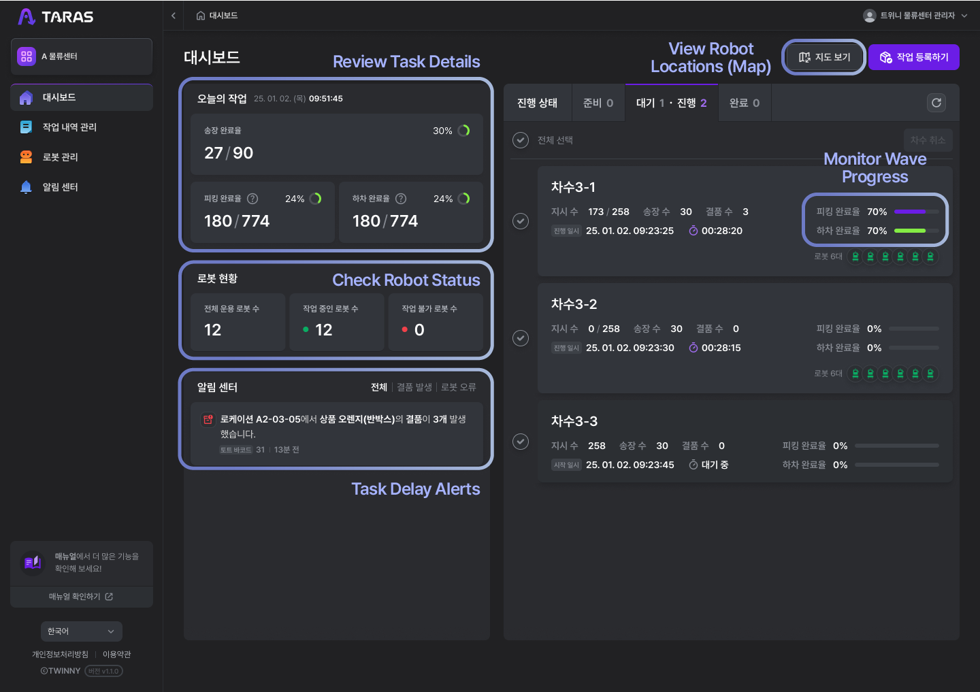Click the 전체 운용 로봇 수 12 card
The height and width of the screenshot is (692, 980).
238,322
